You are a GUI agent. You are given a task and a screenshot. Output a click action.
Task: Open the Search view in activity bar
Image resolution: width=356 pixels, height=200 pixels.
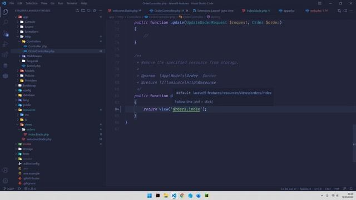[5, 22]
